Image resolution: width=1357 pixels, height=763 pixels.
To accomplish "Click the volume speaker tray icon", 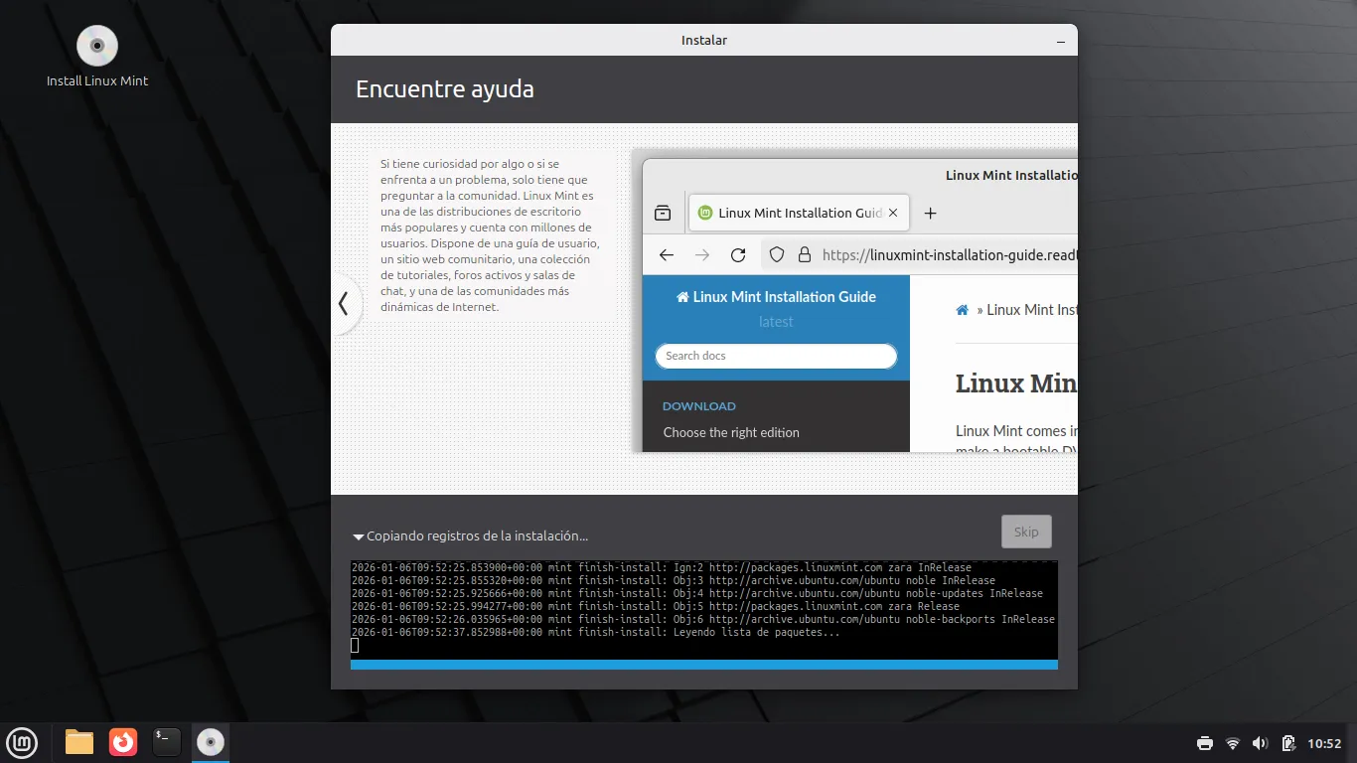I will coord(1260,743).
